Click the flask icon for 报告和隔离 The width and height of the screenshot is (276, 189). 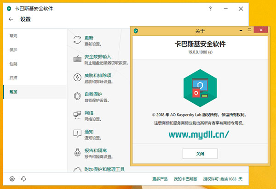[77, 152]
